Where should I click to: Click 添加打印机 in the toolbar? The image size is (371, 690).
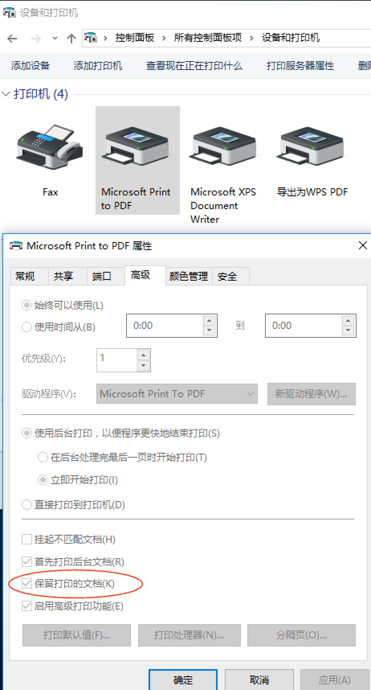(x=98, y=66)
